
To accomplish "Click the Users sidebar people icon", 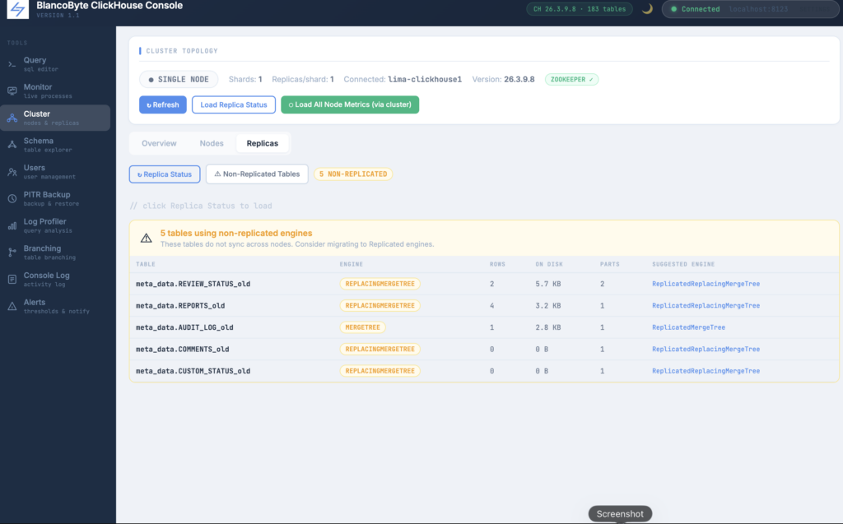I will coord(12,172).
